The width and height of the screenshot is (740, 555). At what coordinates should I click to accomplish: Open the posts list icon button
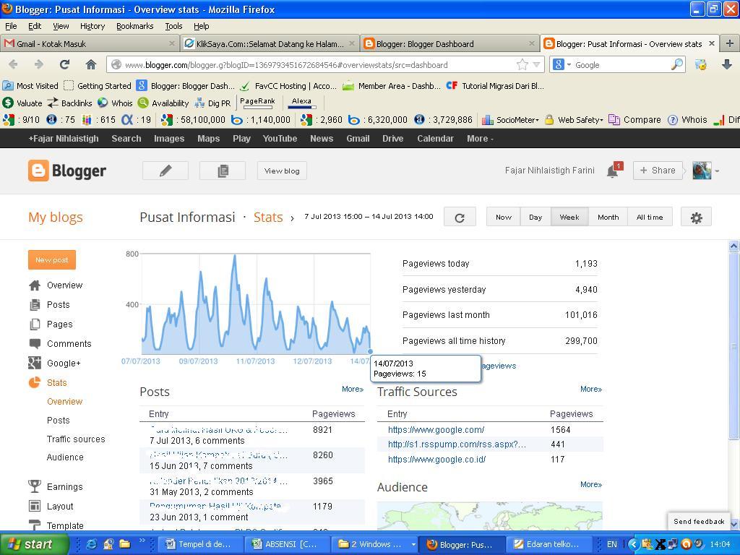(x=223, y=171)
